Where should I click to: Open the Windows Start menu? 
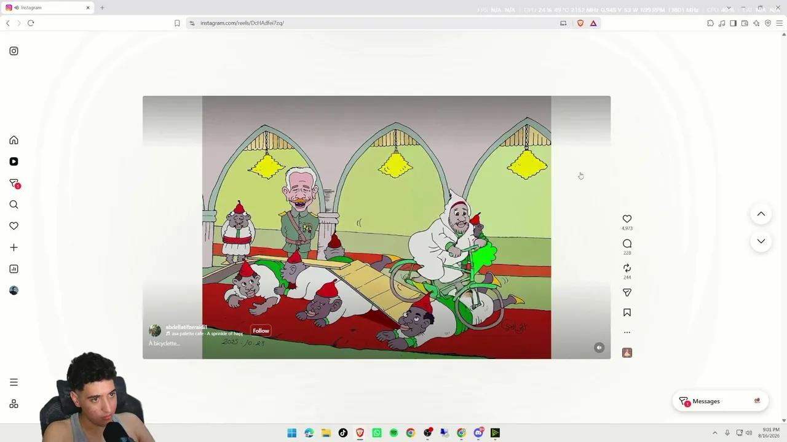292,433
